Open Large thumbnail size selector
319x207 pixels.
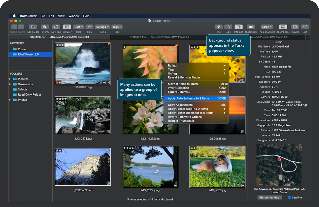tap(267, 27)
